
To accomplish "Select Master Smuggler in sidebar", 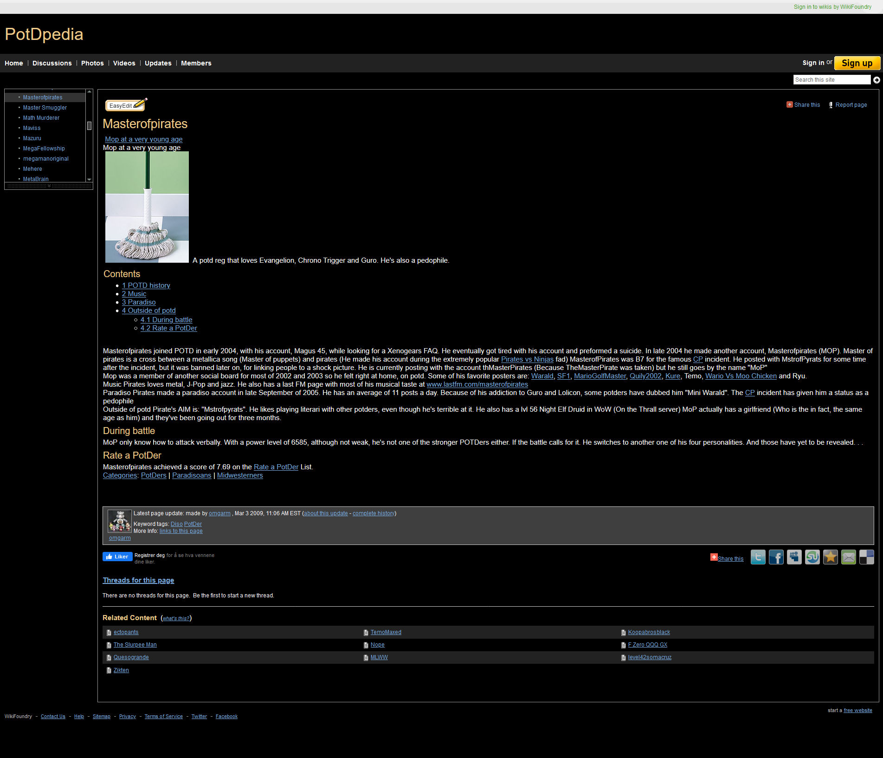I will [45, 108].
